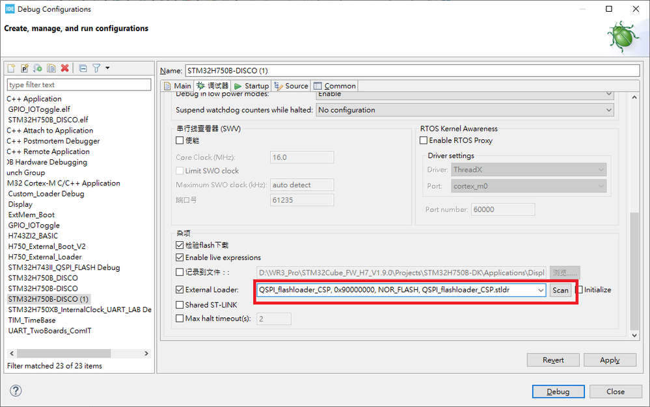This screenshot has width=650, height=407.
Task: Open the Startup tab
Action: (x=251, y=86)
